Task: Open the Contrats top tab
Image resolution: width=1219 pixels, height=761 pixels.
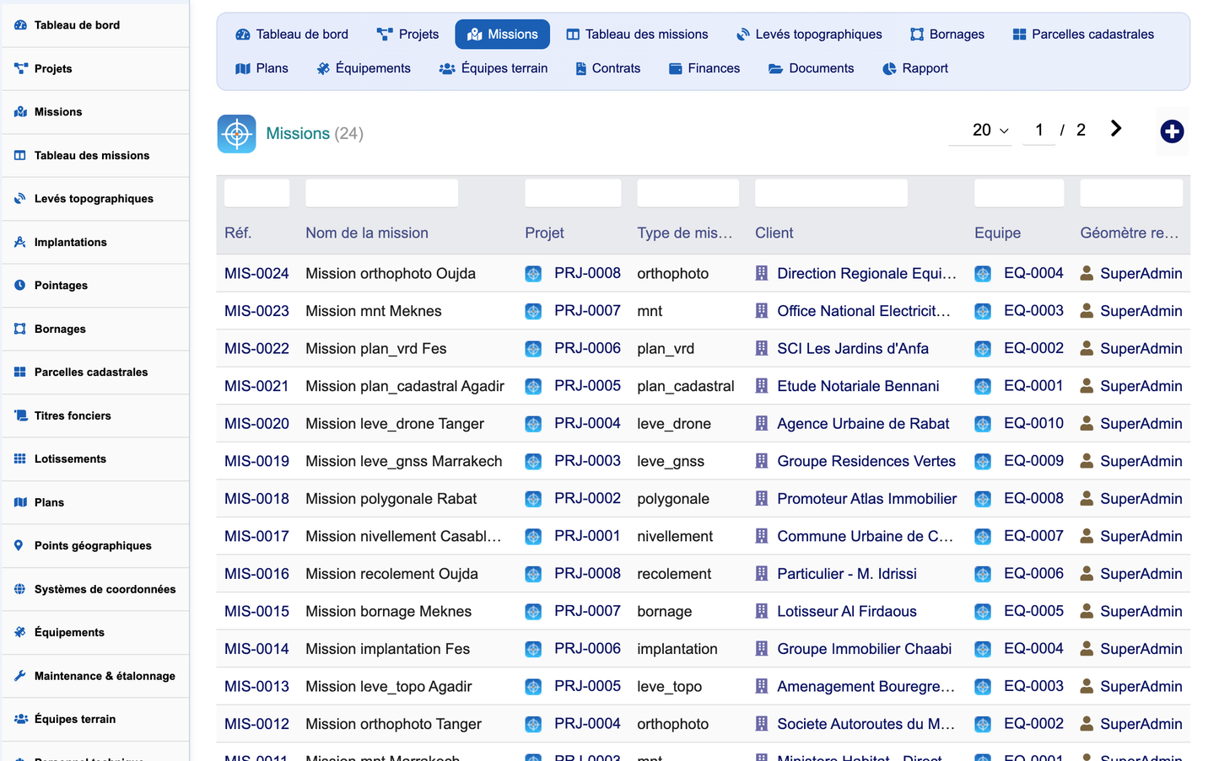Action: [x=607, y=68]
